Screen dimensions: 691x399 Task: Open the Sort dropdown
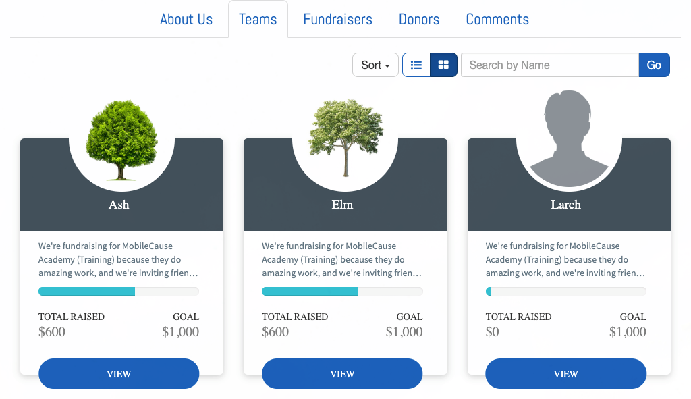pyautogui.click(x=375, y=65)
